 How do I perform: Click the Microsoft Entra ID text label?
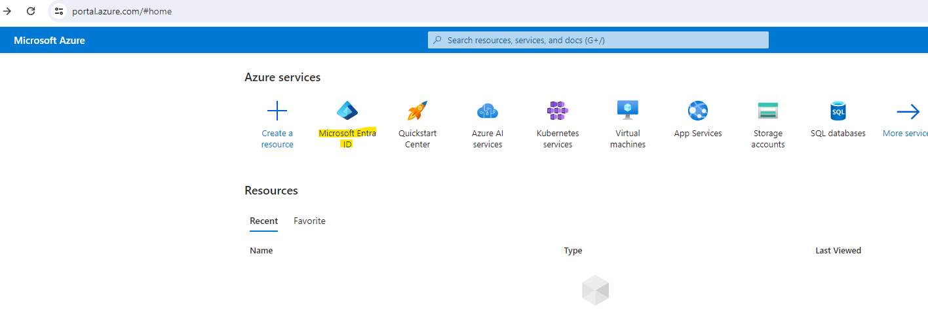(347, 139)
